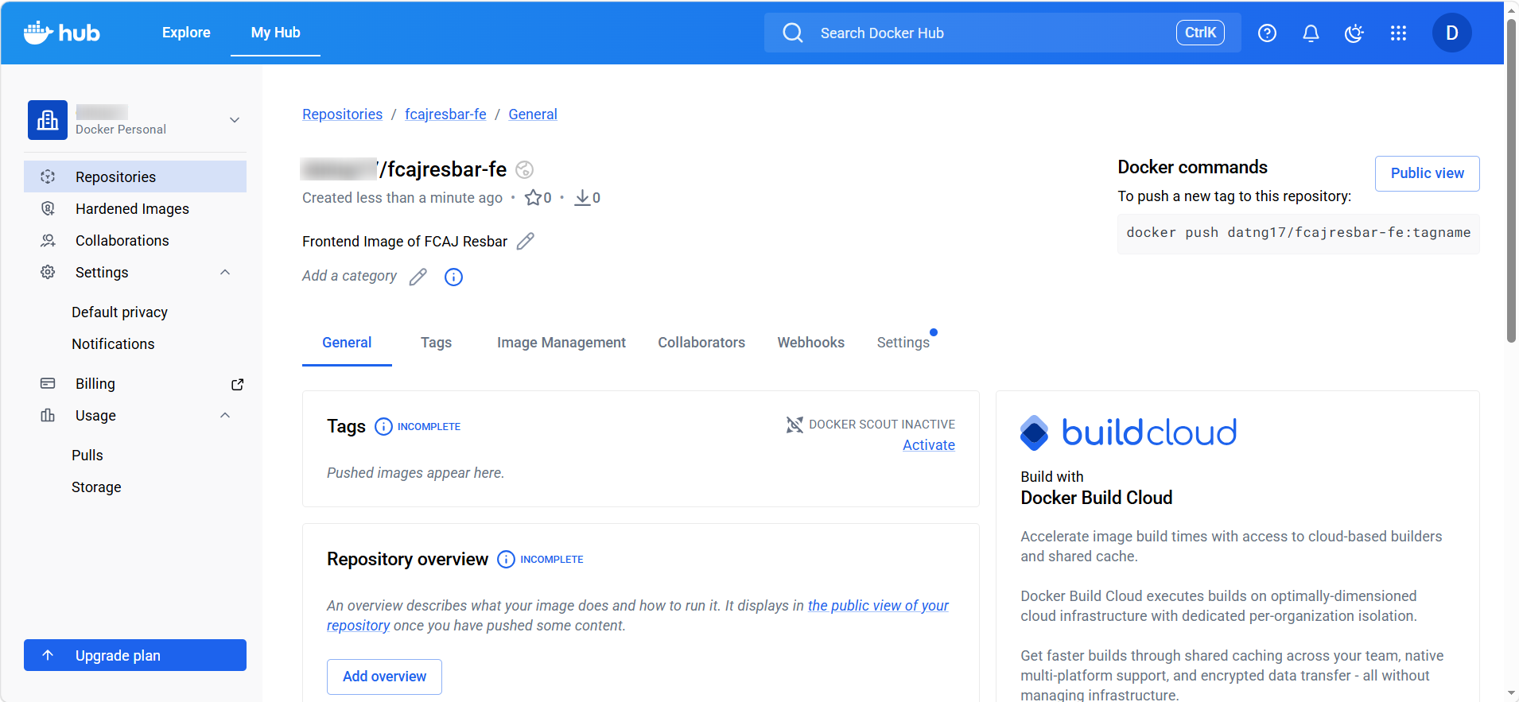Click the Usage chart sidebar icon

48,415
